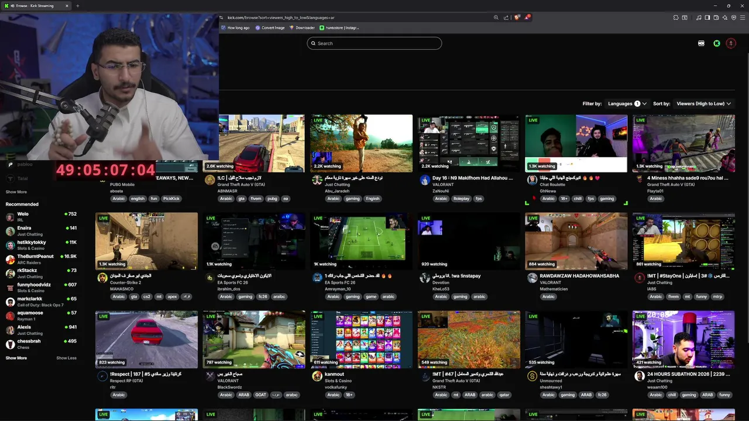Open the browser music player icon
Viewport: 749px width, 421px height.
click(699, 18)
